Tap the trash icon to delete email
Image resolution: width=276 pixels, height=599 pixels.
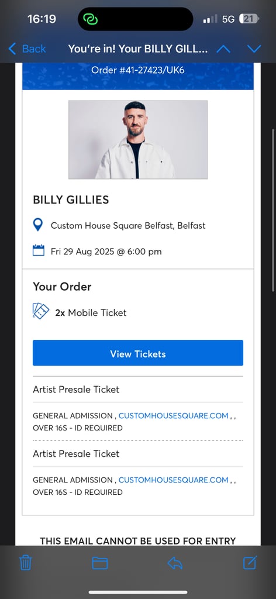pyautogui.click(x=26, y=563)
